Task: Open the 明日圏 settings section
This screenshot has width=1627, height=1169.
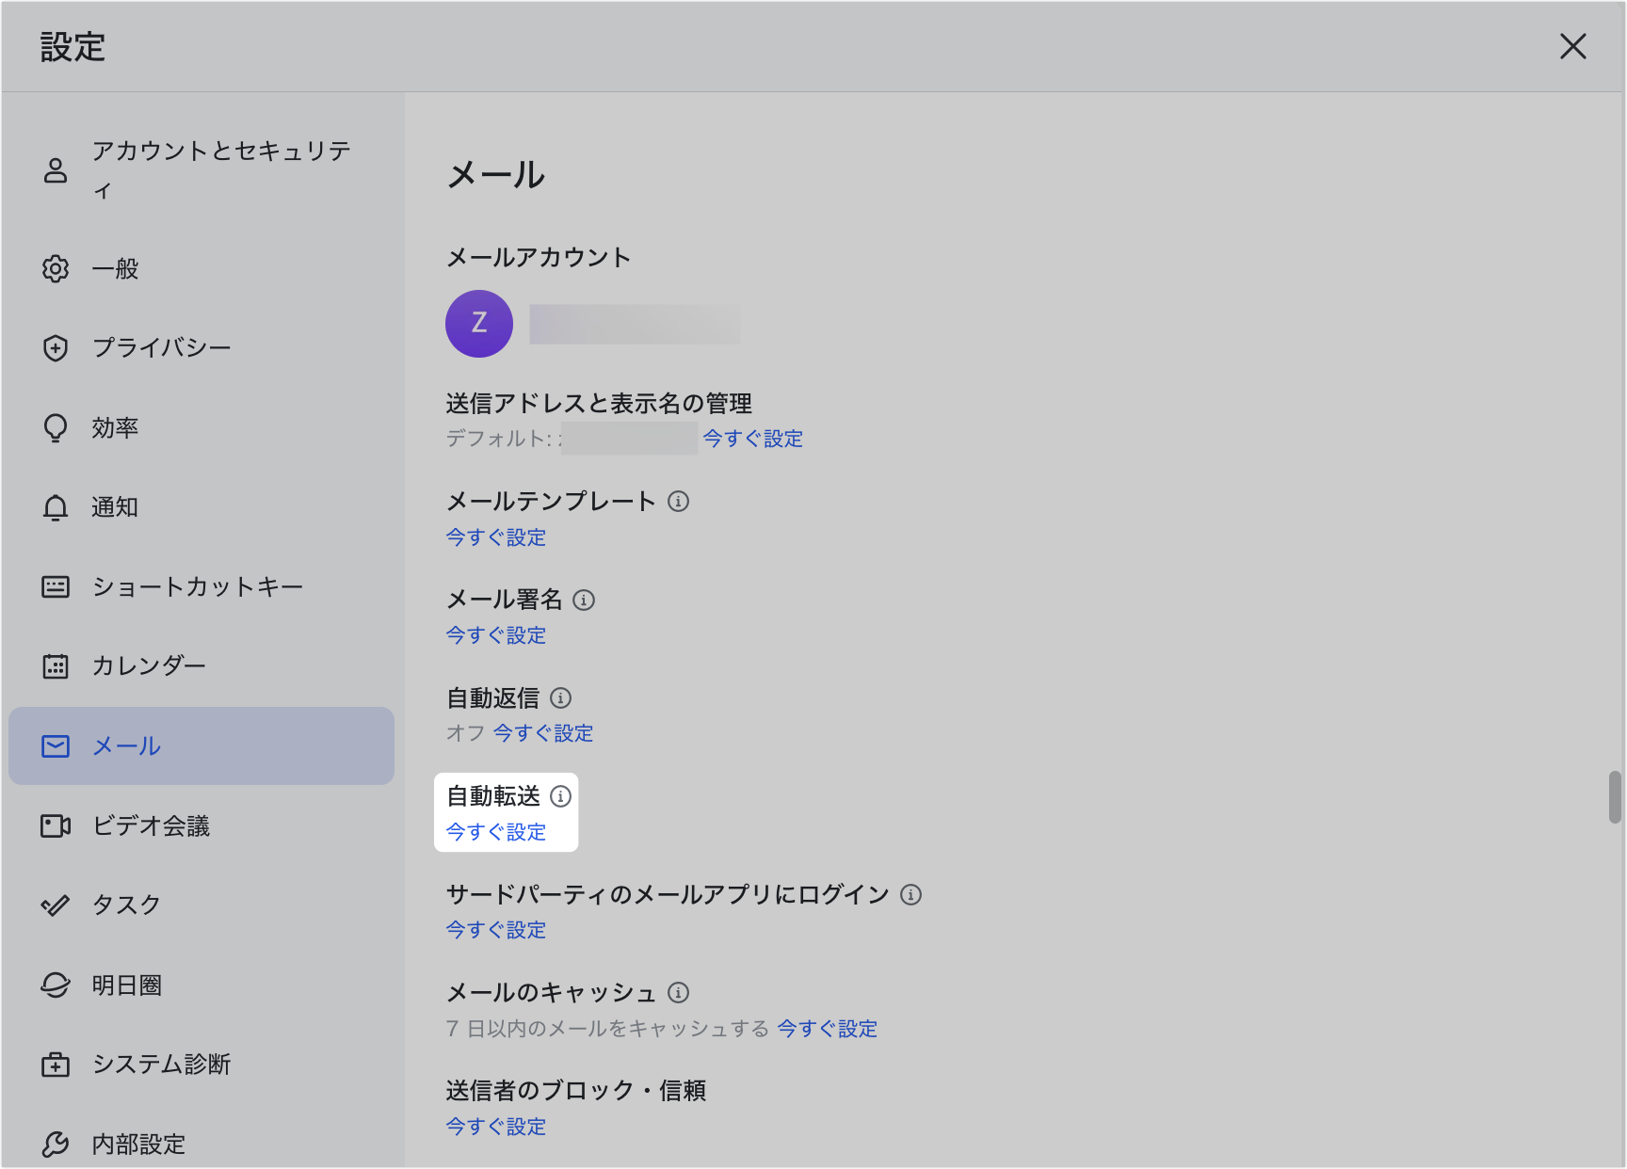Action: click(x=123, y=985)
